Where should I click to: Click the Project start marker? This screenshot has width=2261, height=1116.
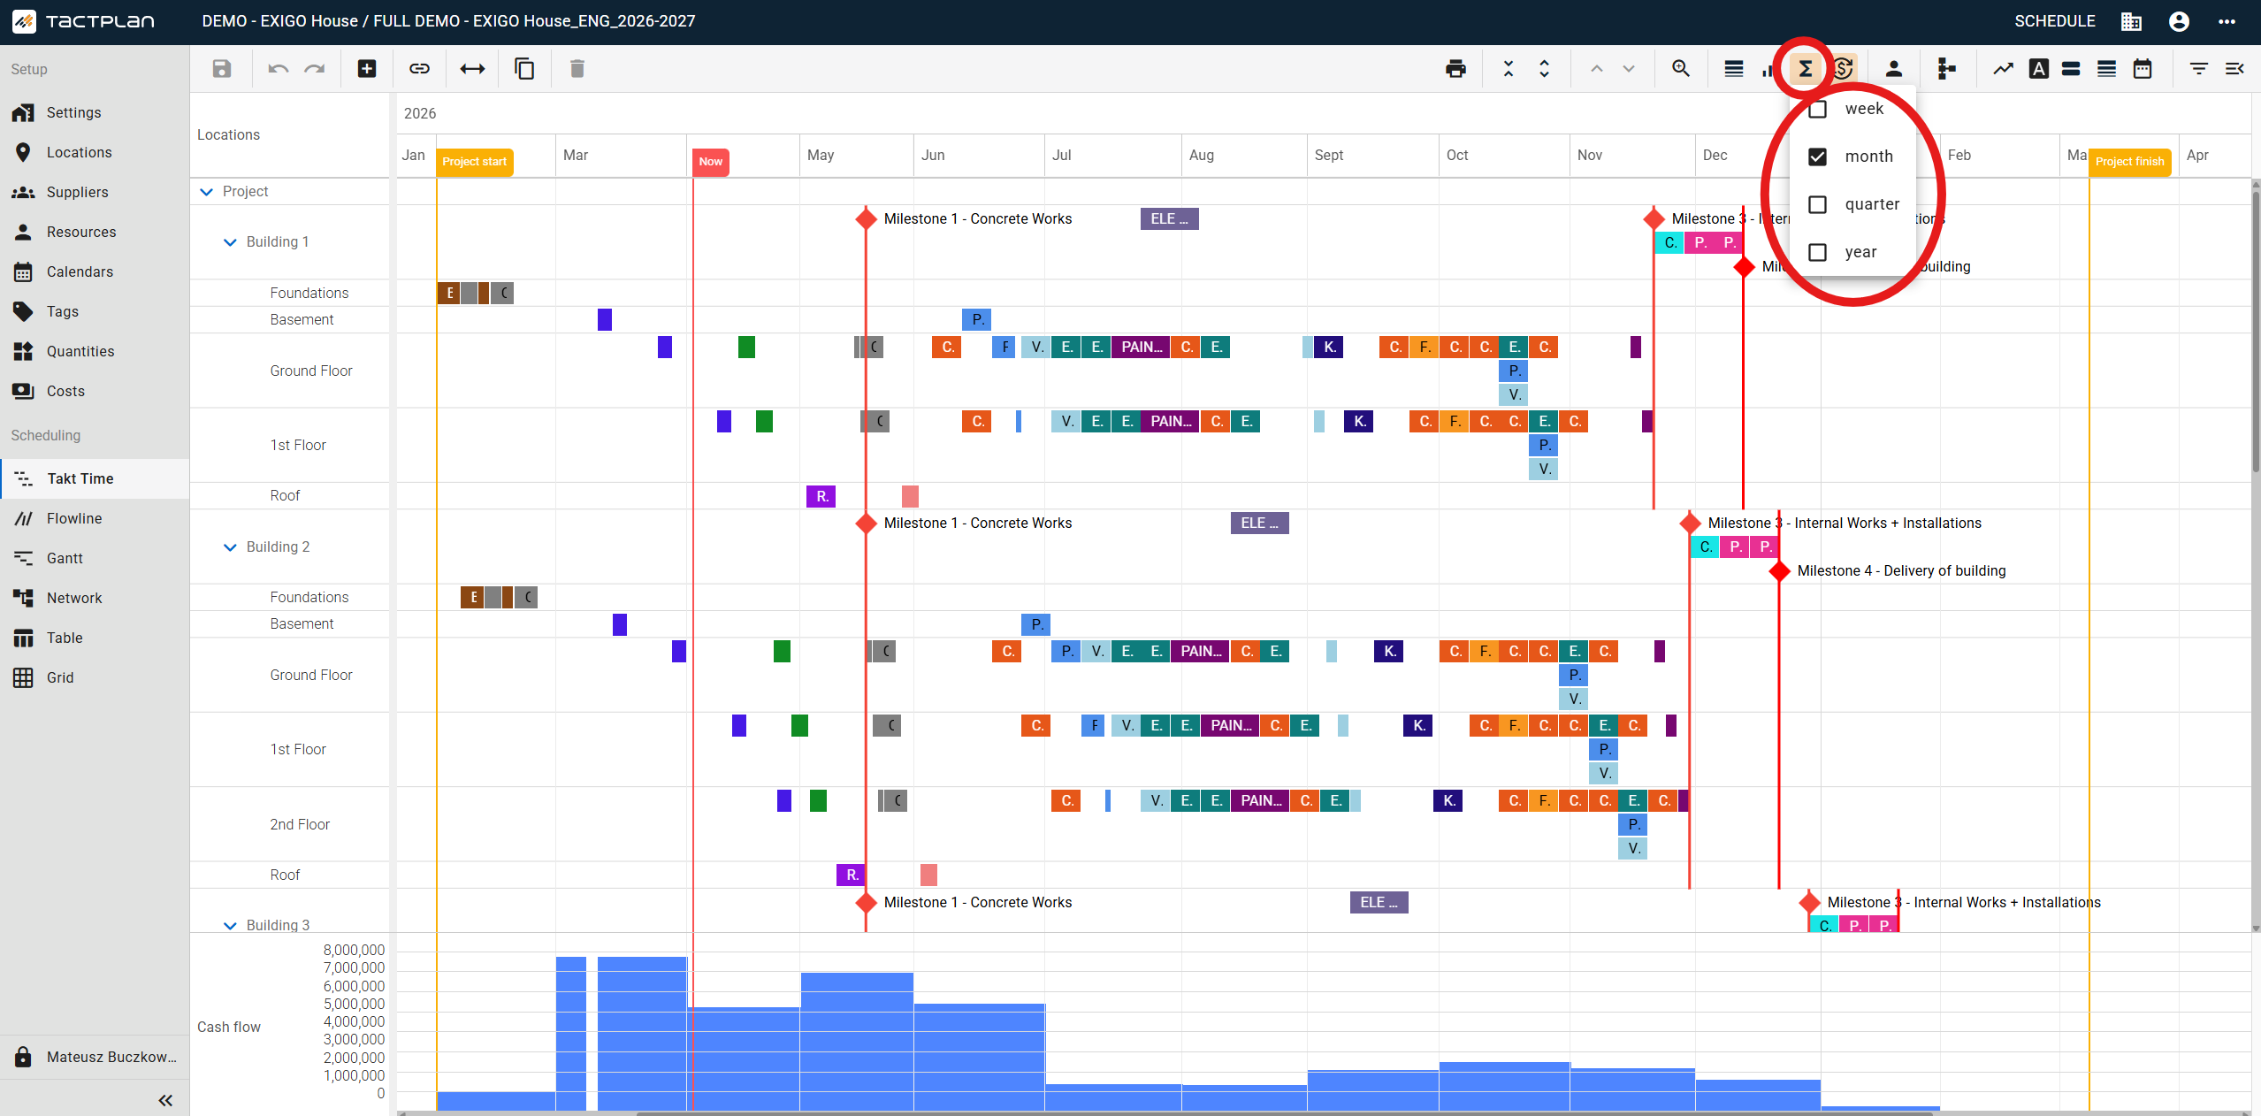click(x=475, y=162)
